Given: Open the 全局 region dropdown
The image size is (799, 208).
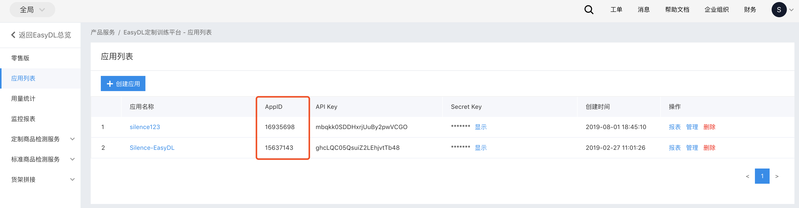Looking at the screenshot, I should point(32,10).
